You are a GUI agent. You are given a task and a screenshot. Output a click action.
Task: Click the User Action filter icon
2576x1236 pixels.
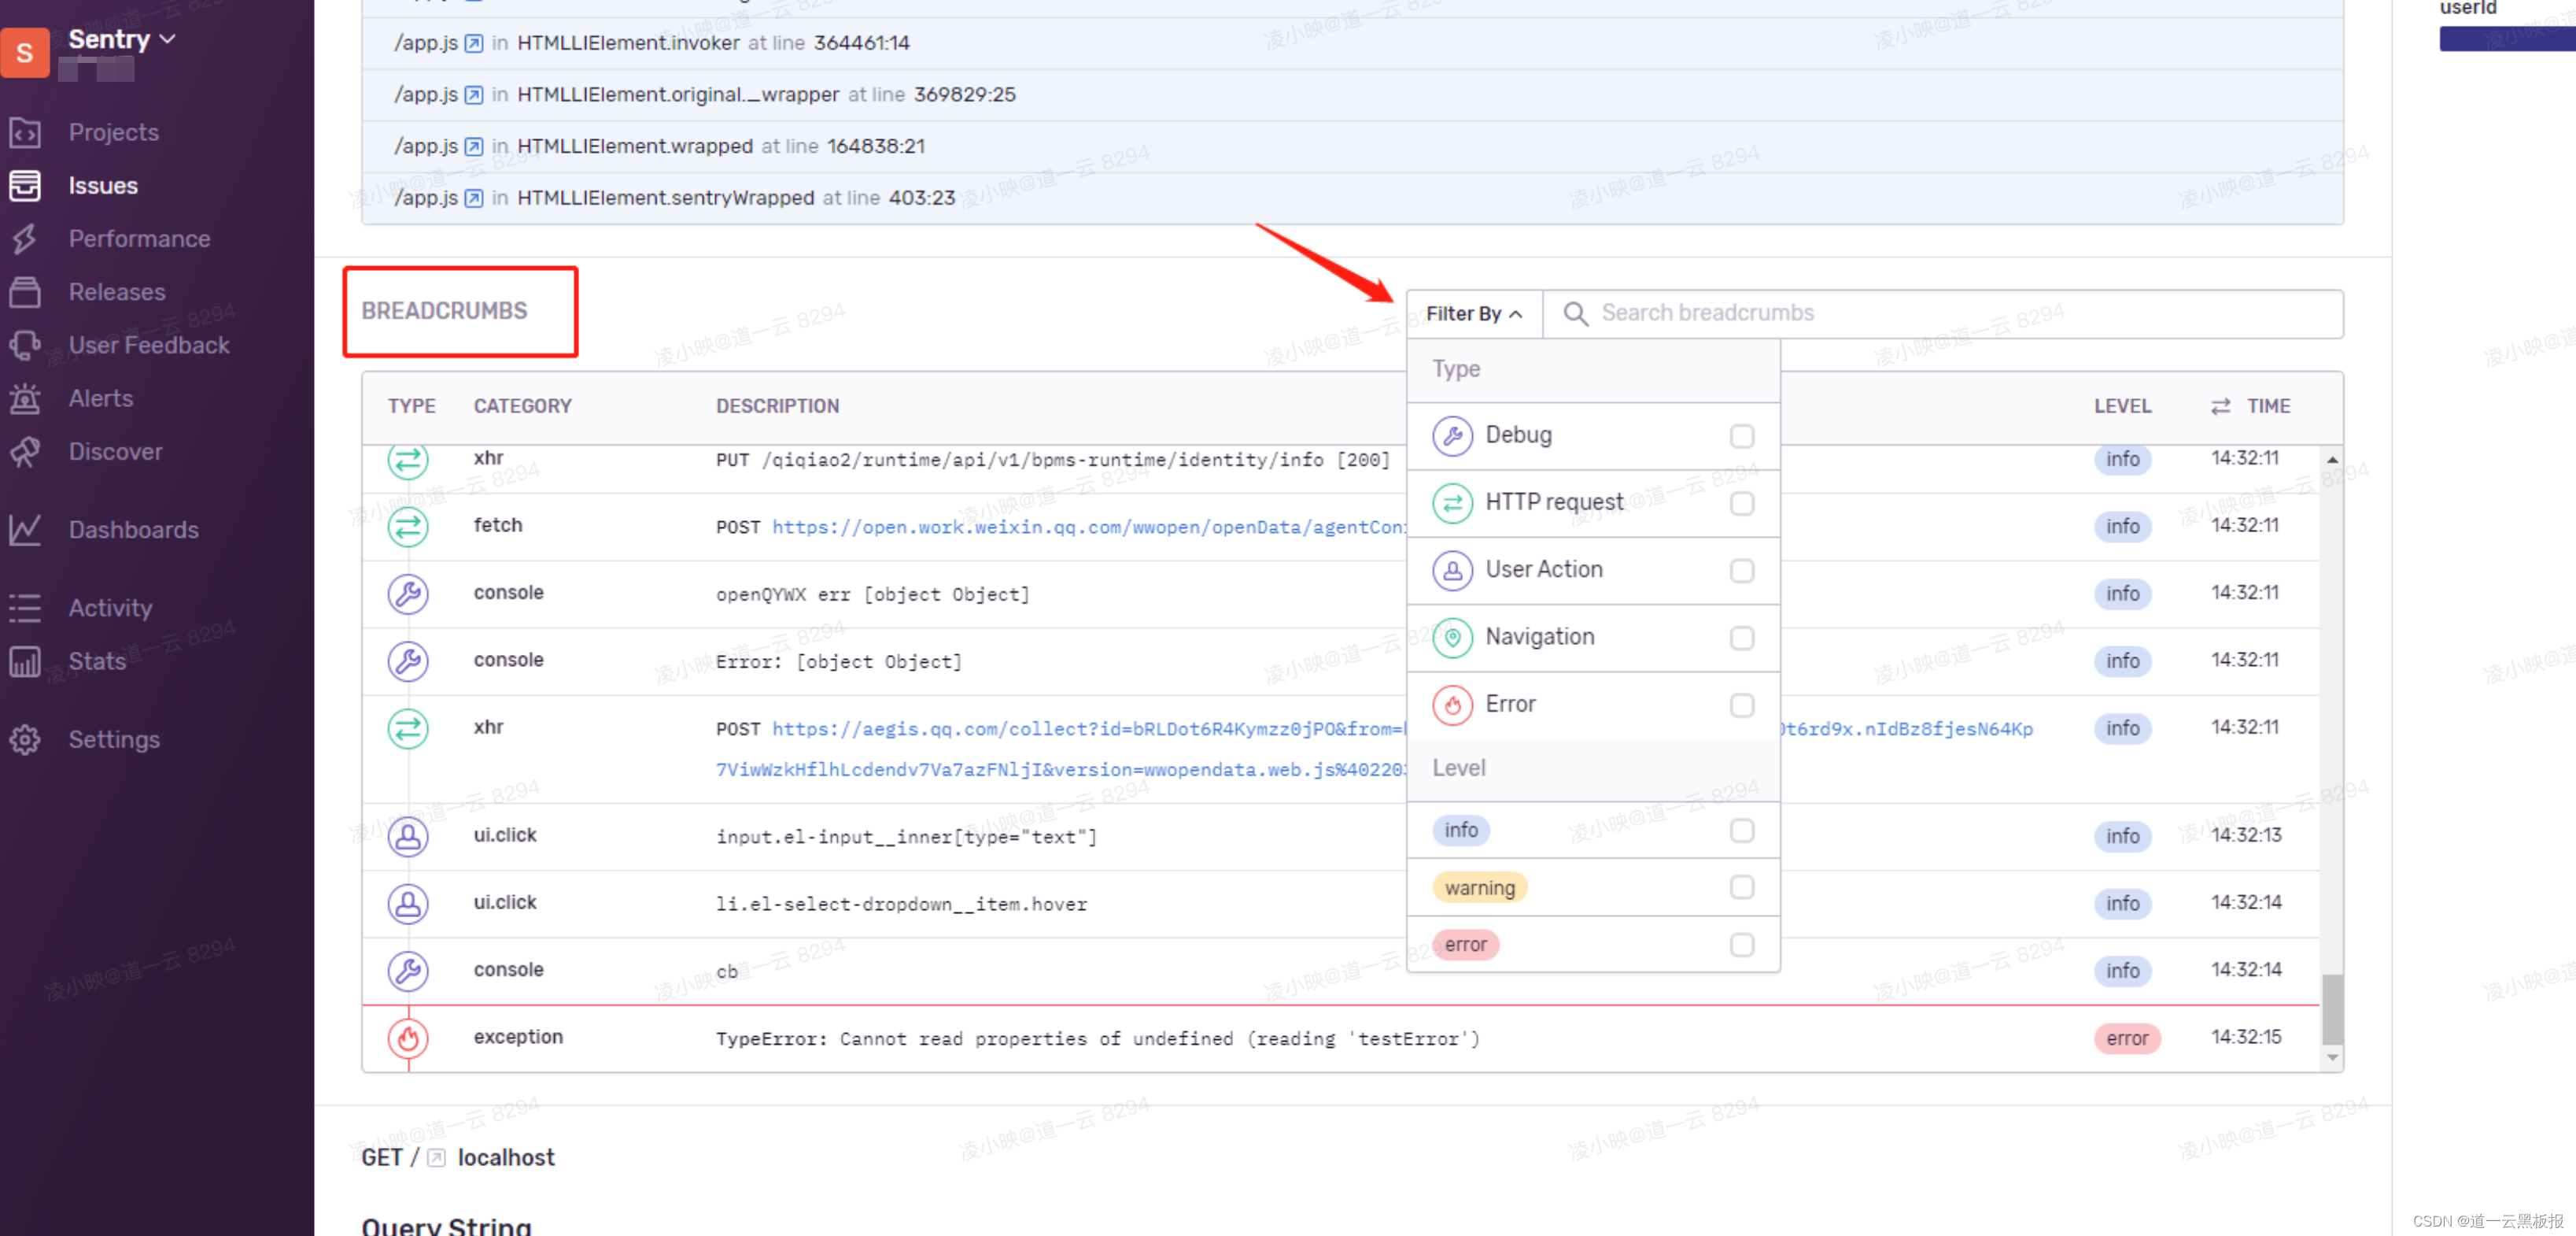pyautogui.click(x=1451, y=568)
